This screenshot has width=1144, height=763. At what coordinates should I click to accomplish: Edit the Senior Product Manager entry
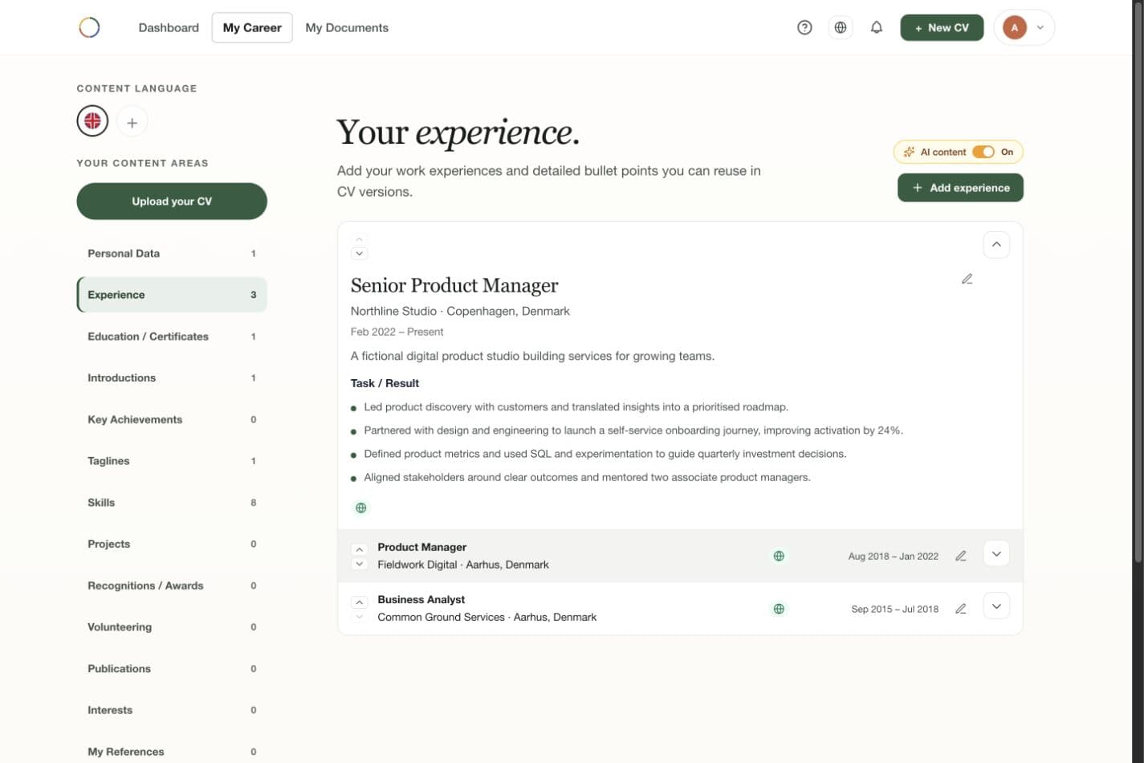(967, 279)
